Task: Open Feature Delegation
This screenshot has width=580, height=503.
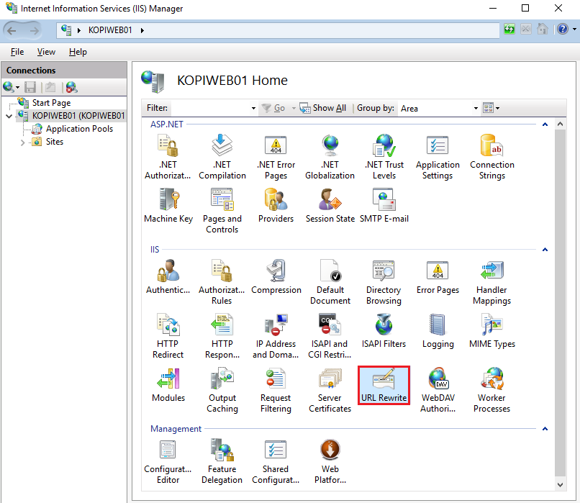Action: (222, 461)
